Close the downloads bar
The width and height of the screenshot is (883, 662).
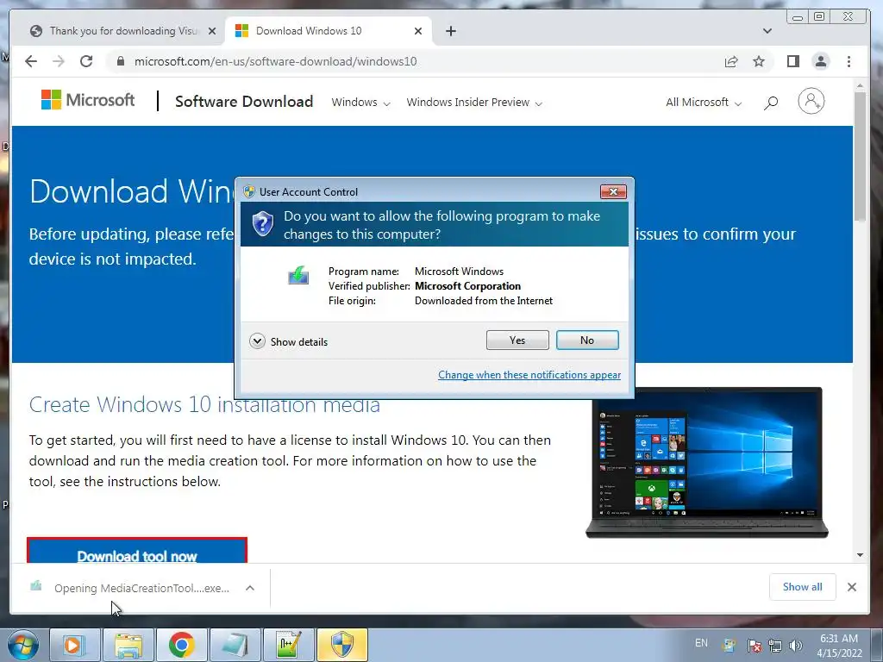pos(851,587)
